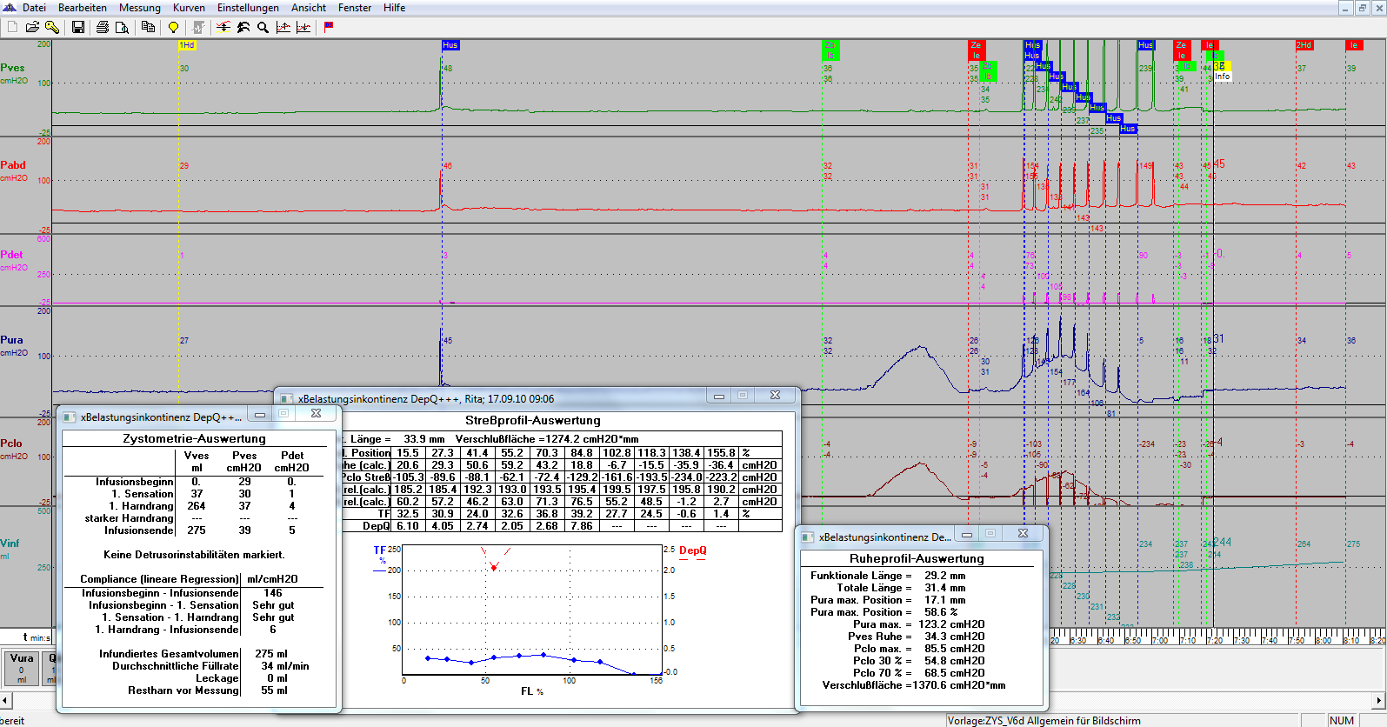Click the horizontal scrollbar right arrow
Image resolution: width=1387 pixels, height=727 pixels.
(x=1378, y=699)
